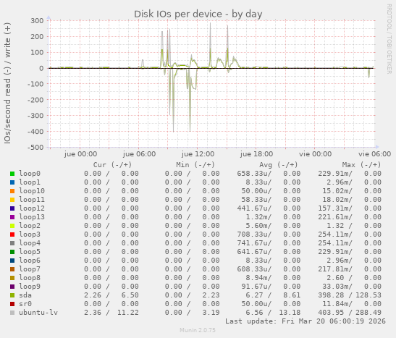Select the loop7 legend label

[30, 269]
